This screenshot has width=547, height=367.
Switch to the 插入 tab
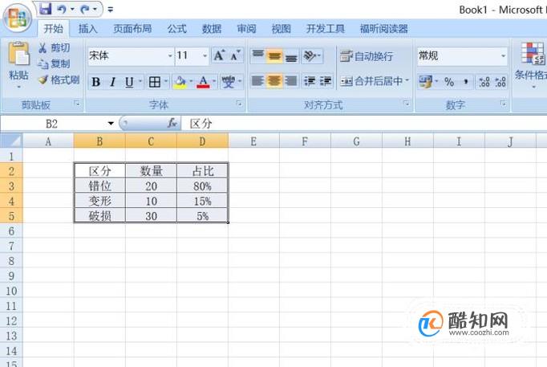pos(87,29)
